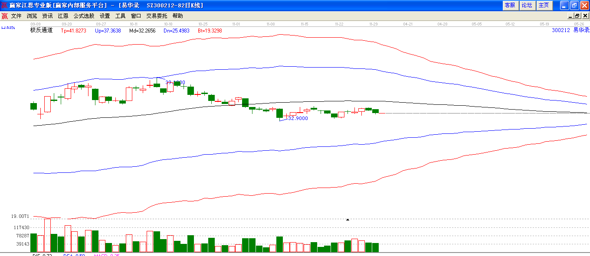This screenshot has height=256, width=590.
Task: Click the 11-22 date on time axis
Action: [x=339, y=24]
